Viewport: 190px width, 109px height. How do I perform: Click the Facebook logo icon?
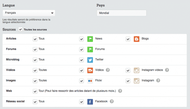coord(90,101)
